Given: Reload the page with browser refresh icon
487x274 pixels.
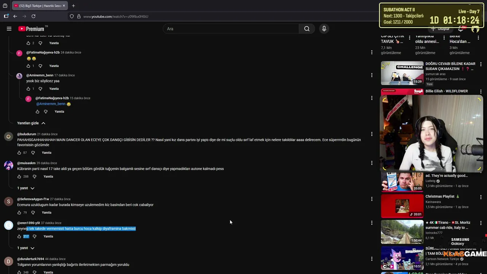Looking at the screenshot, I should (x=33, y=16).
